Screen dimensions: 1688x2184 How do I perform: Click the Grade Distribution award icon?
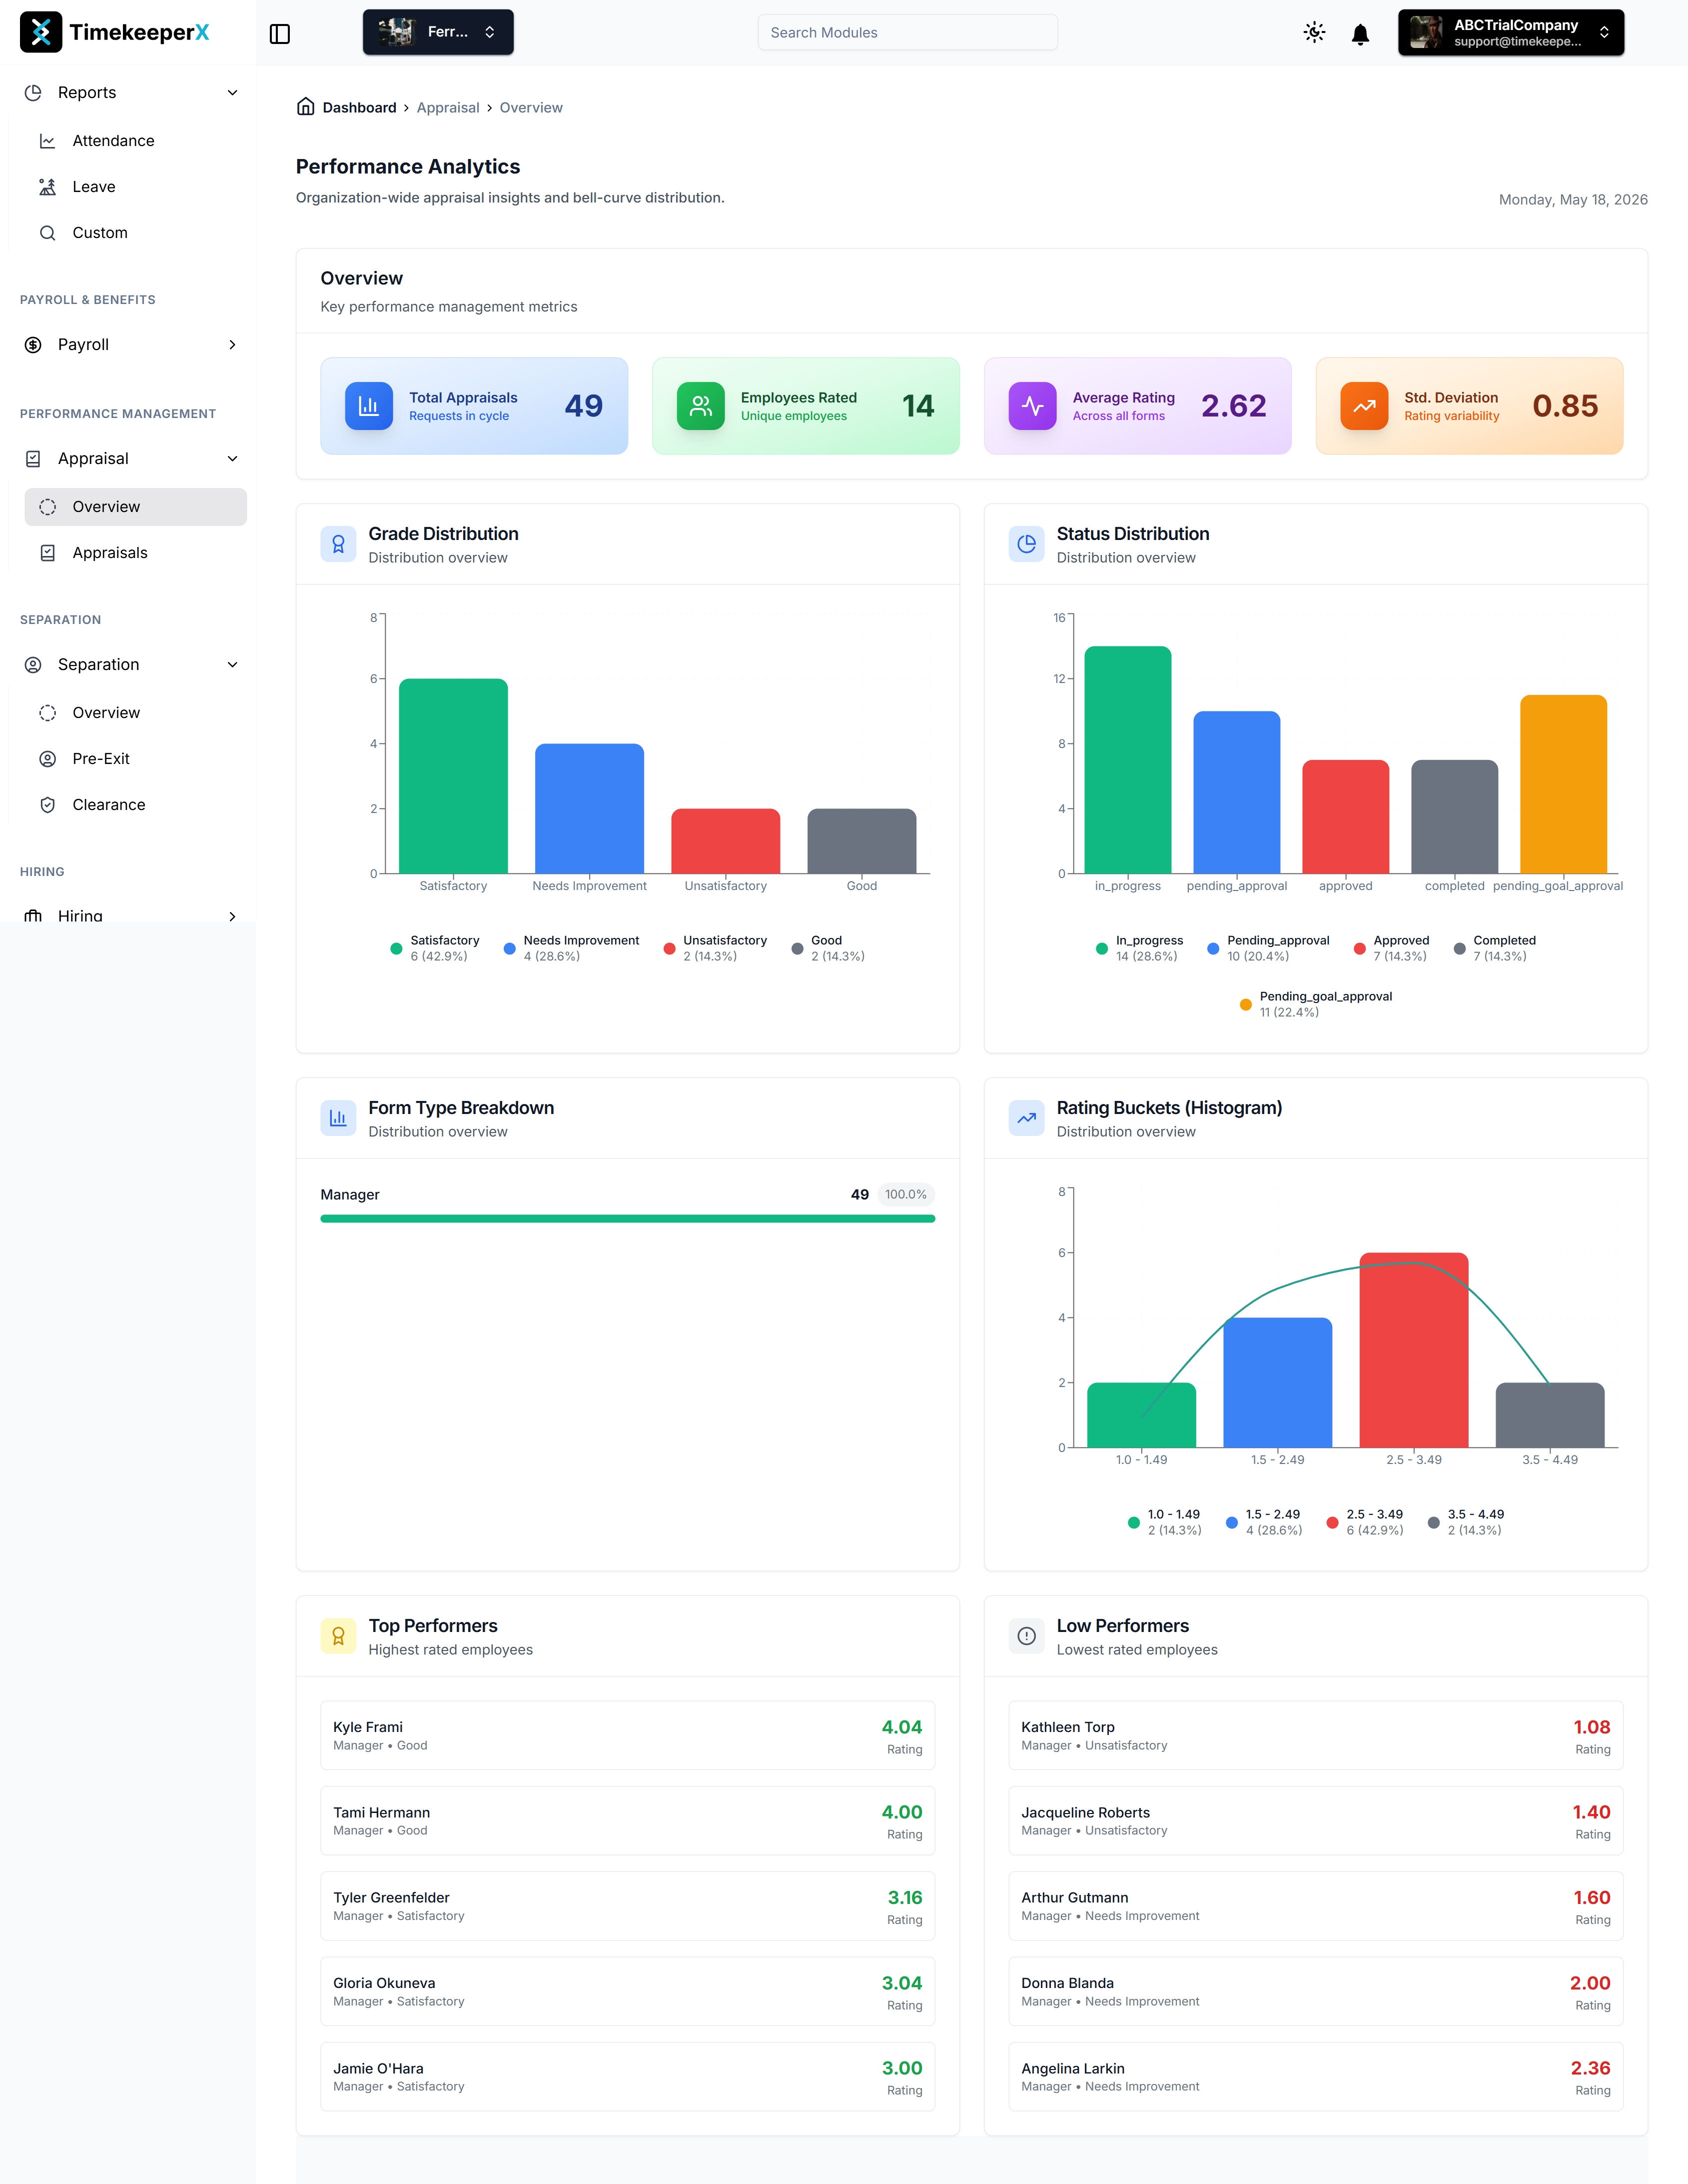[x=338, y=544]
